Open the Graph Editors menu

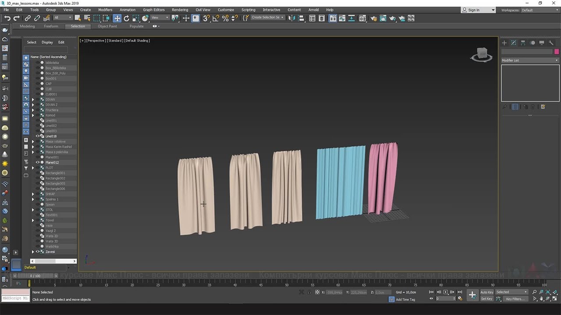pyautogui.click(x=154, y=10)
